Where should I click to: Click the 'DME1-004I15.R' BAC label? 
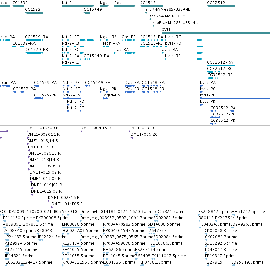click(96, 128)
